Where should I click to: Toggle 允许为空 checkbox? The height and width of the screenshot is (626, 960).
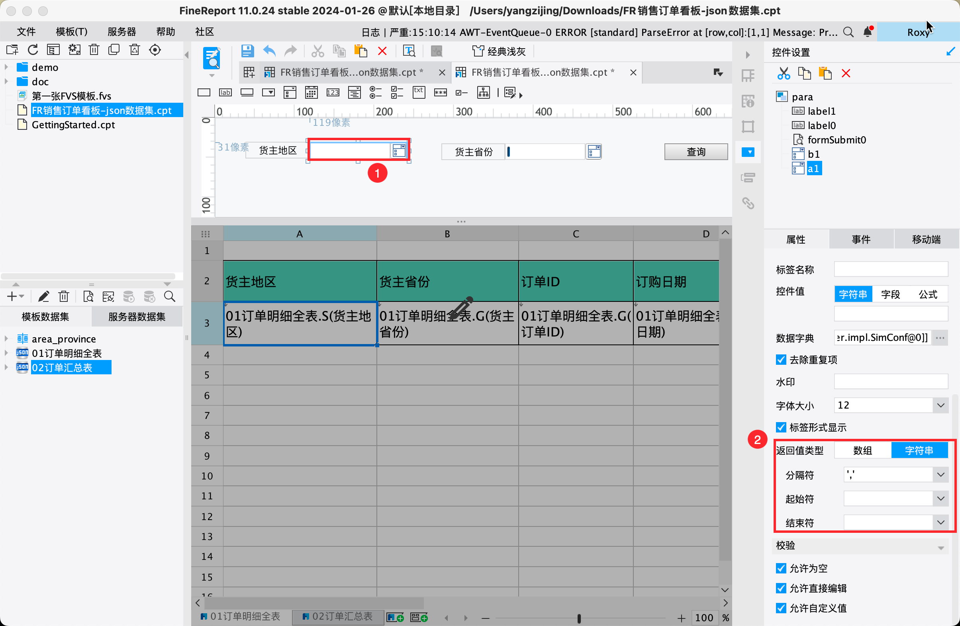[781, 568]
